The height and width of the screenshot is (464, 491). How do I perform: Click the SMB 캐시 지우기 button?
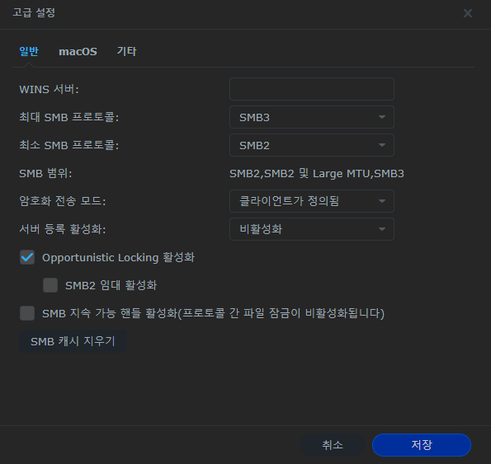tap(73, 341)
